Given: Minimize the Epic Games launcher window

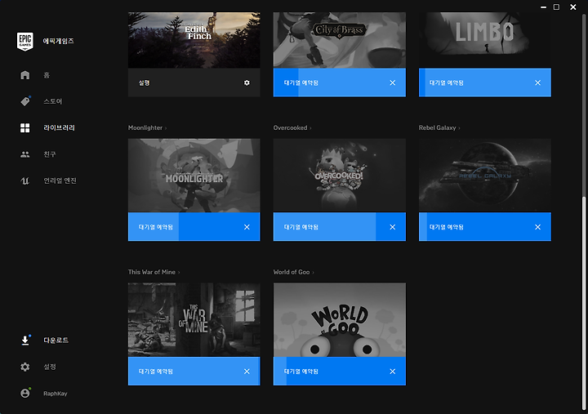Looking at the screenshot, I should pyautogui.click(x=543, y=7).
